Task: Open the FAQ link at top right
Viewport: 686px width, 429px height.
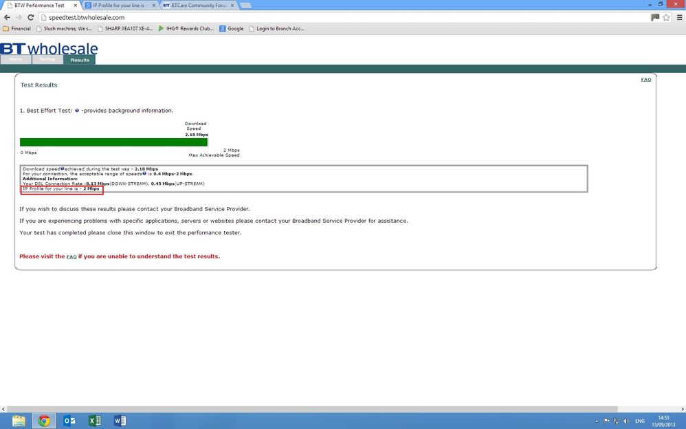Action: (645, 79)
